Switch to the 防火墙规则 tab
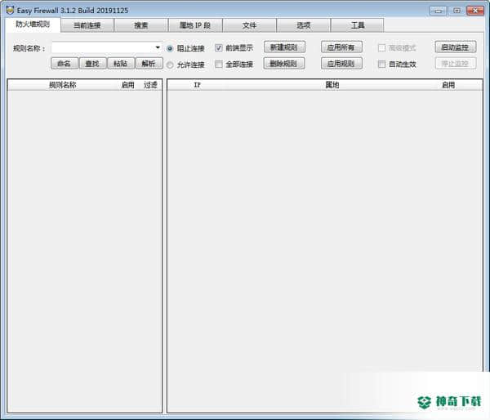 tap(33, 25)
